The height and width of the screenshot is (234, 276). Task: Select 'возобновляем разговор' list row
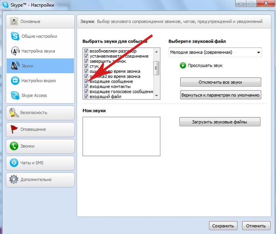(118, 51)
